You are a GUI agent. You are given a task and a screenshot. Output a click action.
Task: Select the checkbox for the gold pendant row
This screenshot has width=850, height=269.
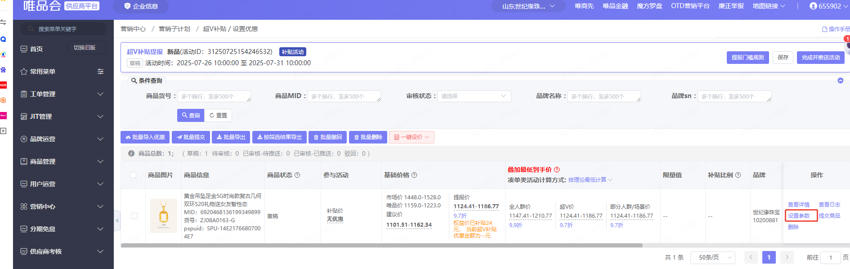[x=134, y=216]
